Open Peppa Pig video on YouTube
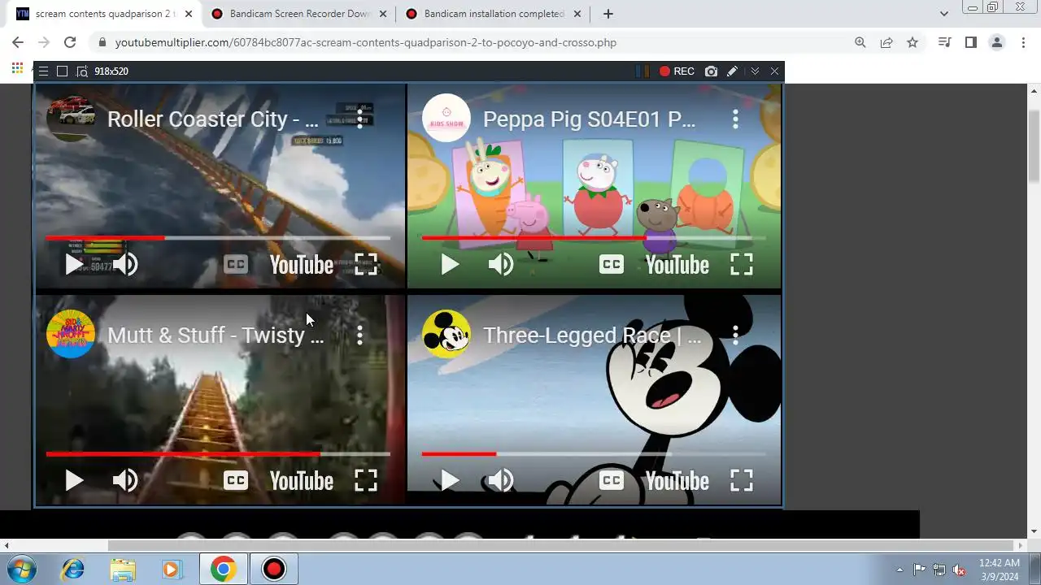The height and width of the screenshot is (585, 1041). (x=677, y=265)
